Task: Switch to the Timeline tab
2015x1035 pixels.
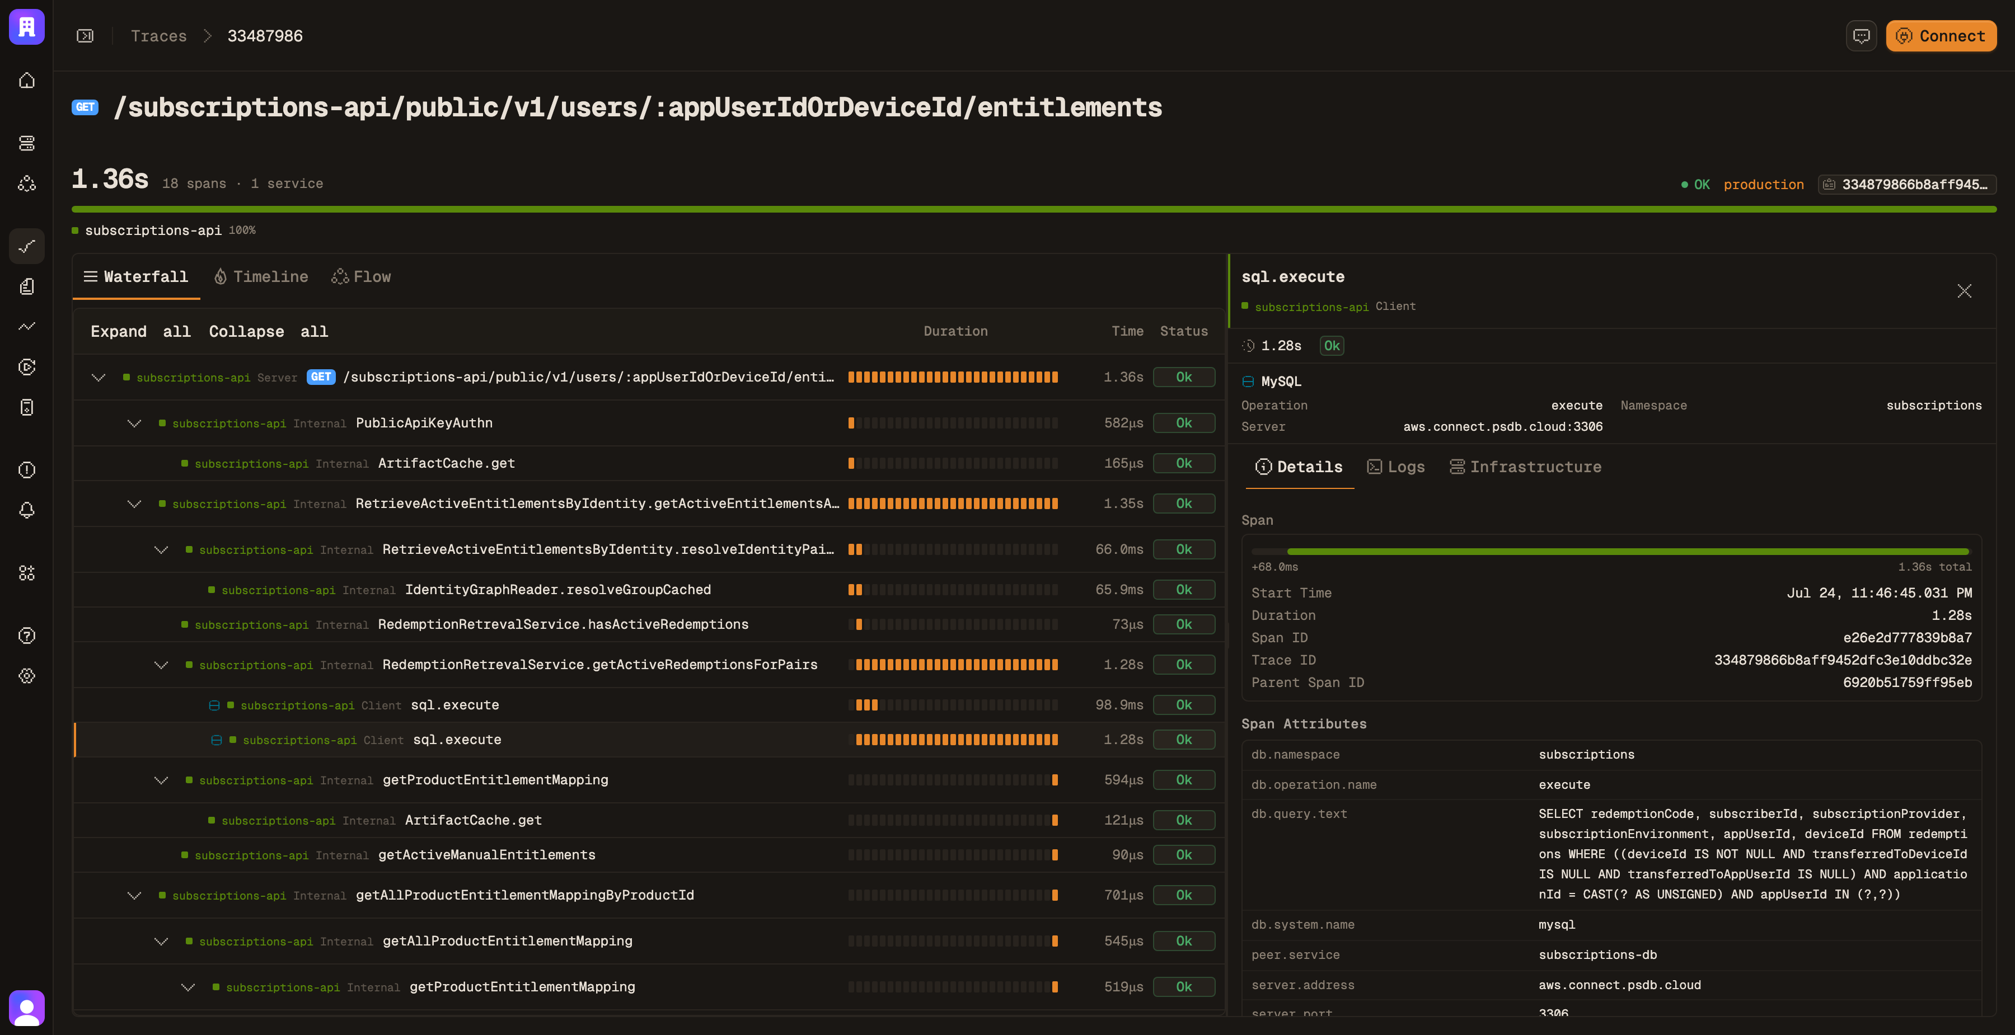Action: click(x=261, y=277)
